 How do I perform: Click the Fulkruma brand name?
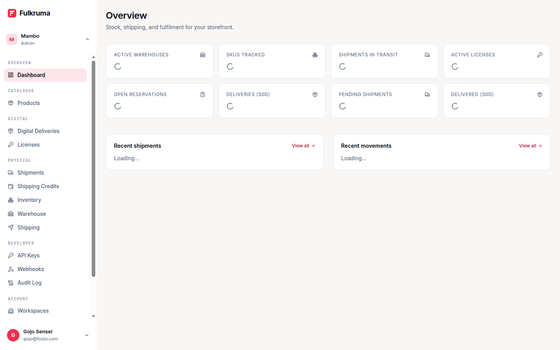[35, 13]
